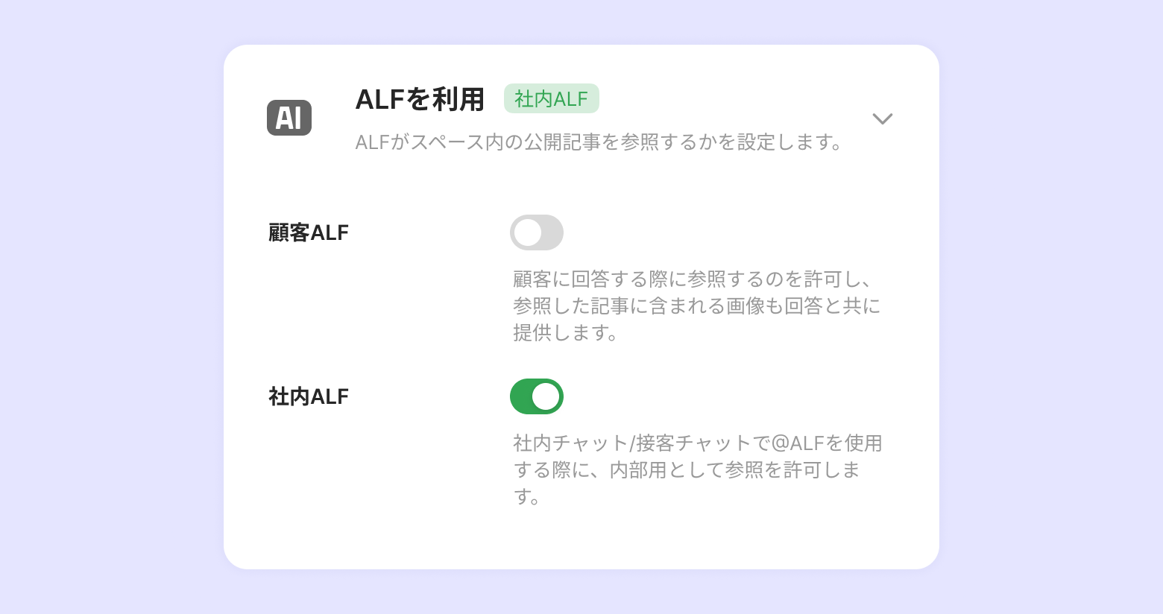Toggle customer ALF article reference on
Viewport: 1163px width, 614px height.
[x=537, y=232]
